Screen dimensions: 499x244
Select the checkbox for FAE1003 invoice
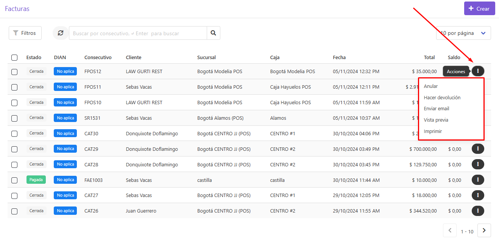[x=14, y=180]
